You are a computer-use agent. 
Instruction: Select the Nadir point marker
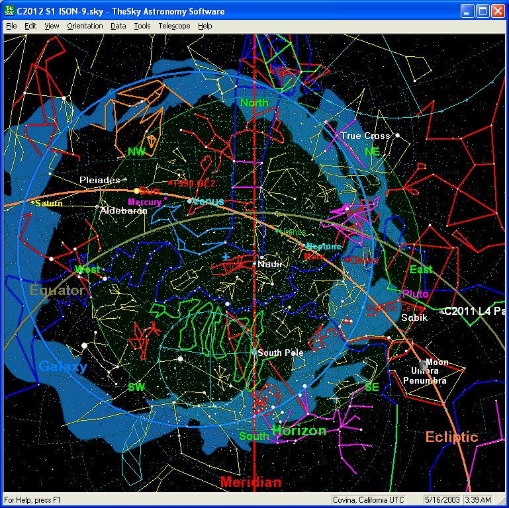(254, 264)
